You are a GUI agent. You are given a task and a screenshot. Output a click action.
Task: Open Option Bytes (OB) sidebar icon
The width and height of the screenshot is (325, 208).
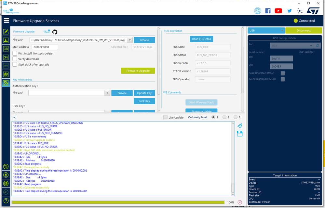point(6,49)
